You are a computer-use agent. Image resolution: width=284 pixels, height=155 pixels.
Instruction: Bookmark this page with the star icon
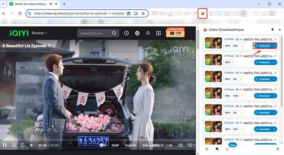point(143,13)
